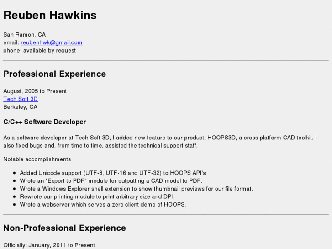
Task: Click the Professional Experience heading
Action: [x=55, y=74]
